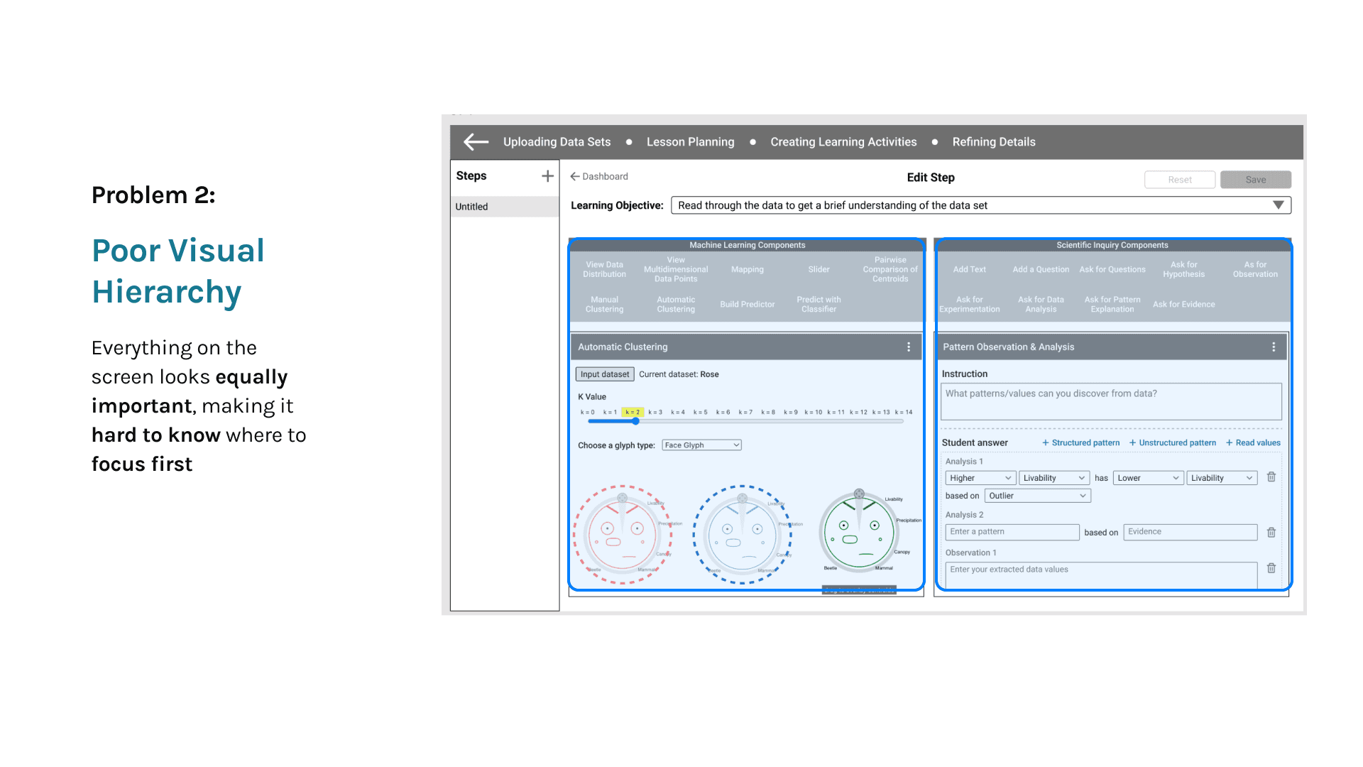
Task: Click the Input dataset button
Action: 604,374
